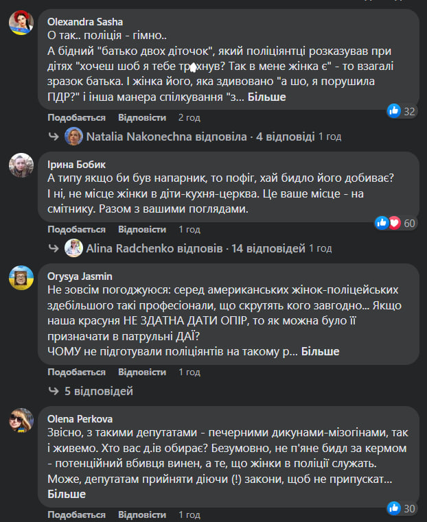427x522 pixels.
Task: Click the 2 год timestamp on Olexandra's comment
Action: [x=189, y=117]
